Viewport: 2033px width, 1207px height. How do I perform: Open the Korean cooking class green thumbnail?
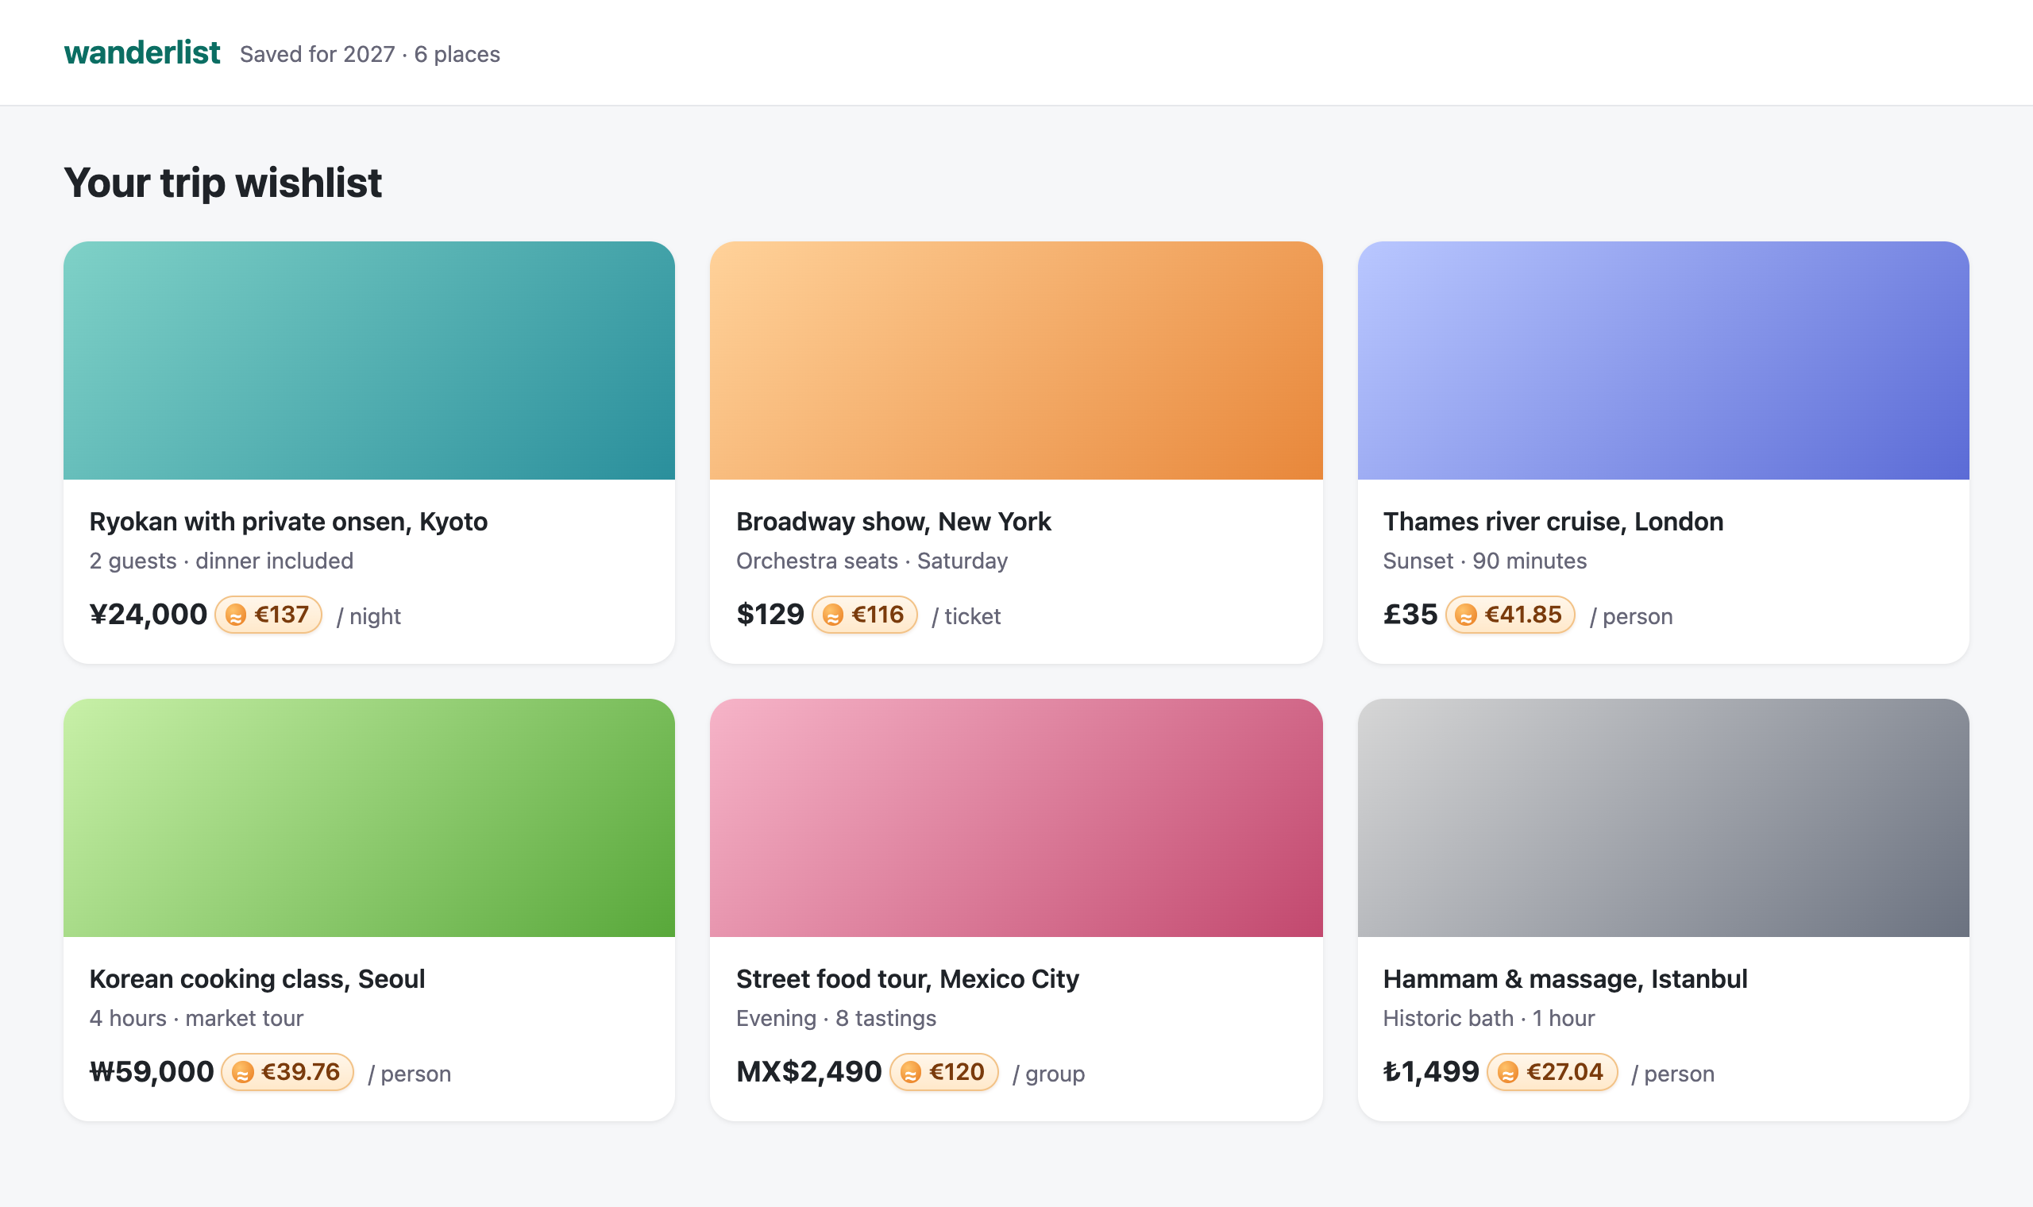click(369, 817)
